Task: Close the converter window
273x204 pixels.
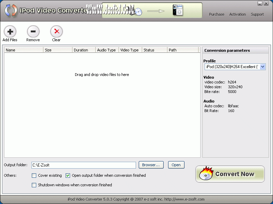Action: (x=266, y=3)
